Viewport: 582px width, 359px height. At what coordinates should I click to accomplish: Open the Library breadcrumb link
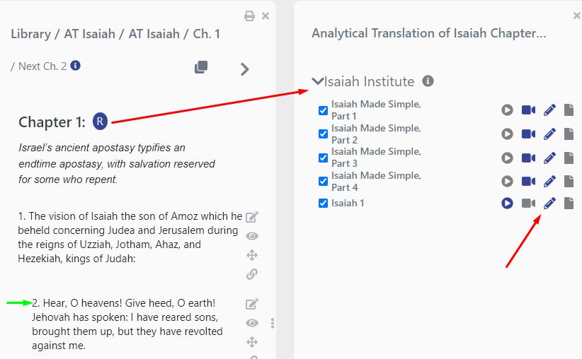click(x=30, y=34)
